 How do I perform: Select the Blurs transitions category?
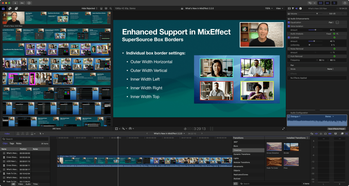pyautogui.click(x=236, y=146)
